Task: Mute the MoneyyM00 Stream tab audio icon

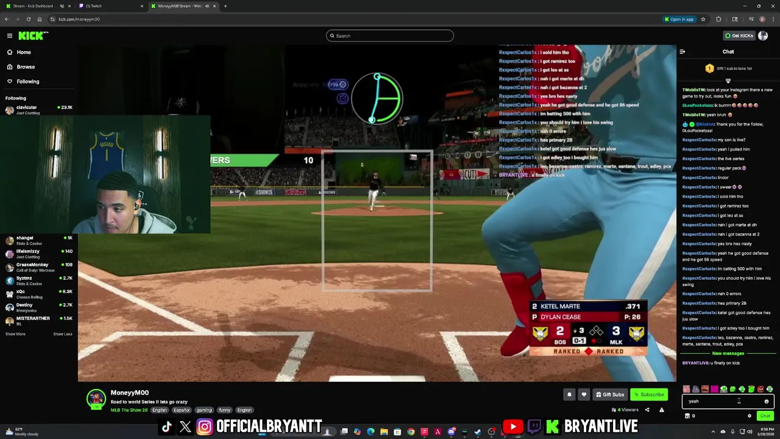Action: (x=207, y=6)
